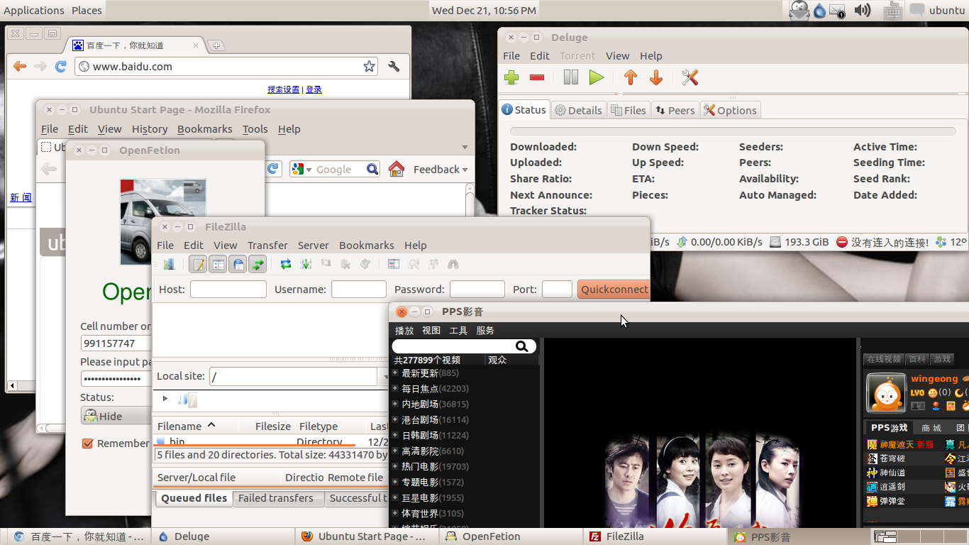This screenshot has height=545, width=969.
Task: Open a new tab in Chrome
Action: coord(216,45)
